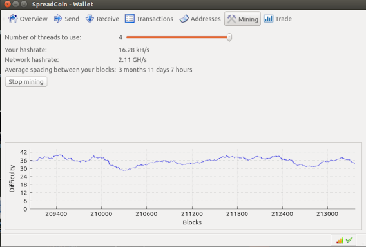Click the thread count slider handle
366x247 pixels.
pyautogui.click(x=229, y=37)
